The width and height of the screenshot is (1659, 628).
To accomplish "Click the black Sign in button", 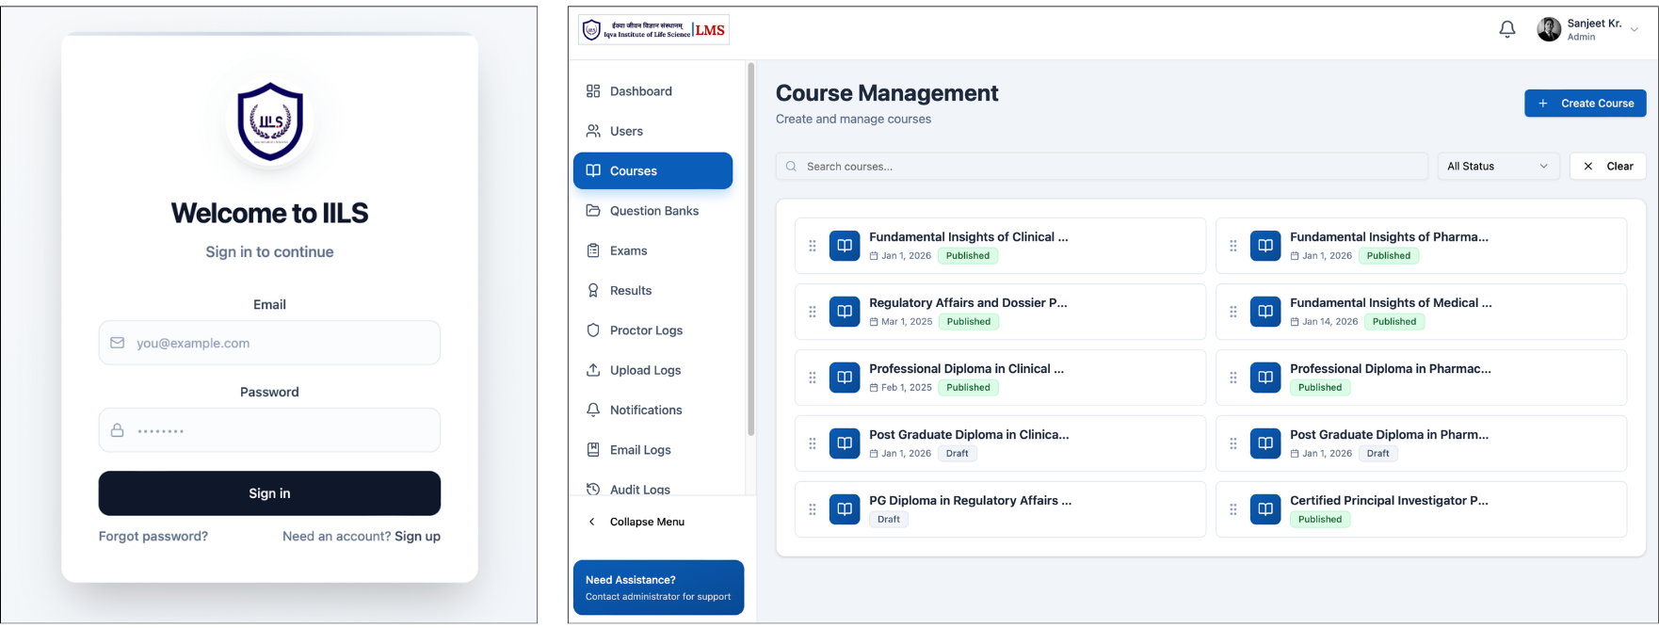I will tap(269, 493).
